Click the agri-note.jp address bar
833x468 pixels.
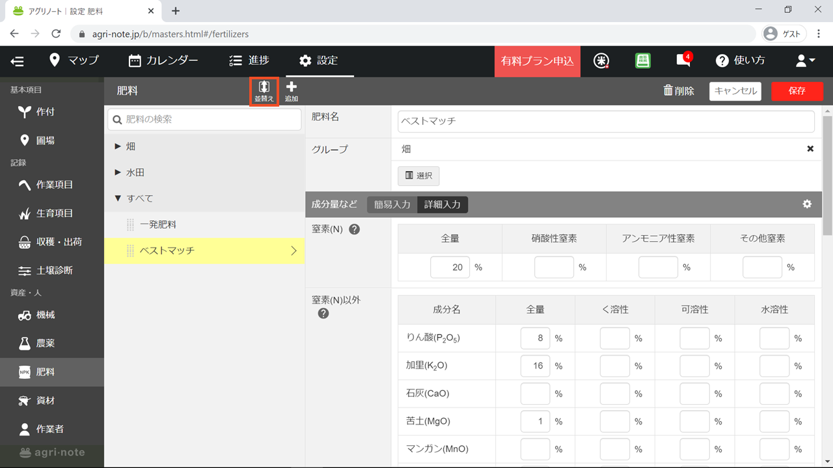(x=414, y=34)
